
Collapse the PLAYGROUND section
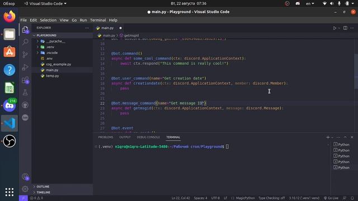[62, 35]
